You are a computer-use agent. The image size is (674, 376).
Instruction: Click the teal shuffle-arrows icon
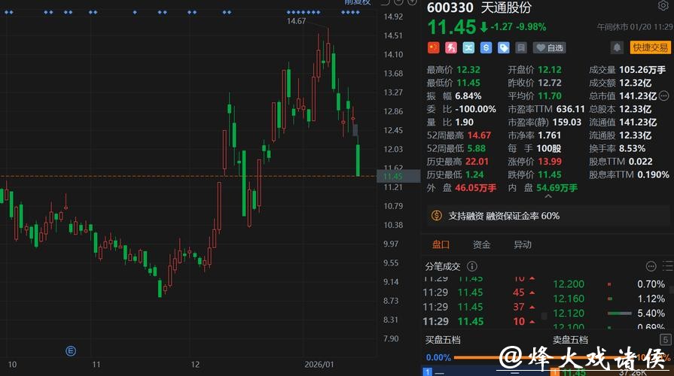tap(468, 47)
